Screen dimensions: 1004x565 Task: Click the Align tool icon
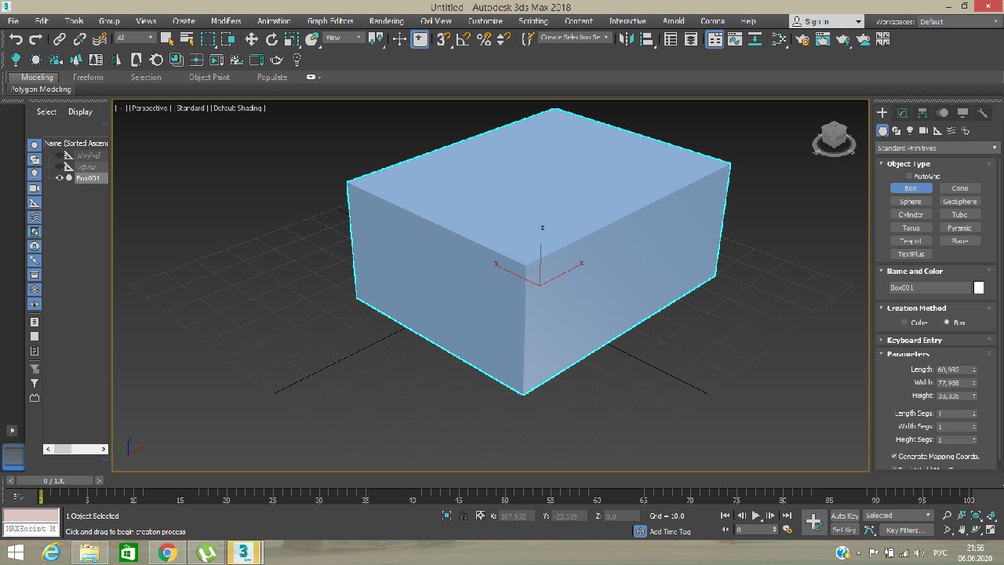646,39
